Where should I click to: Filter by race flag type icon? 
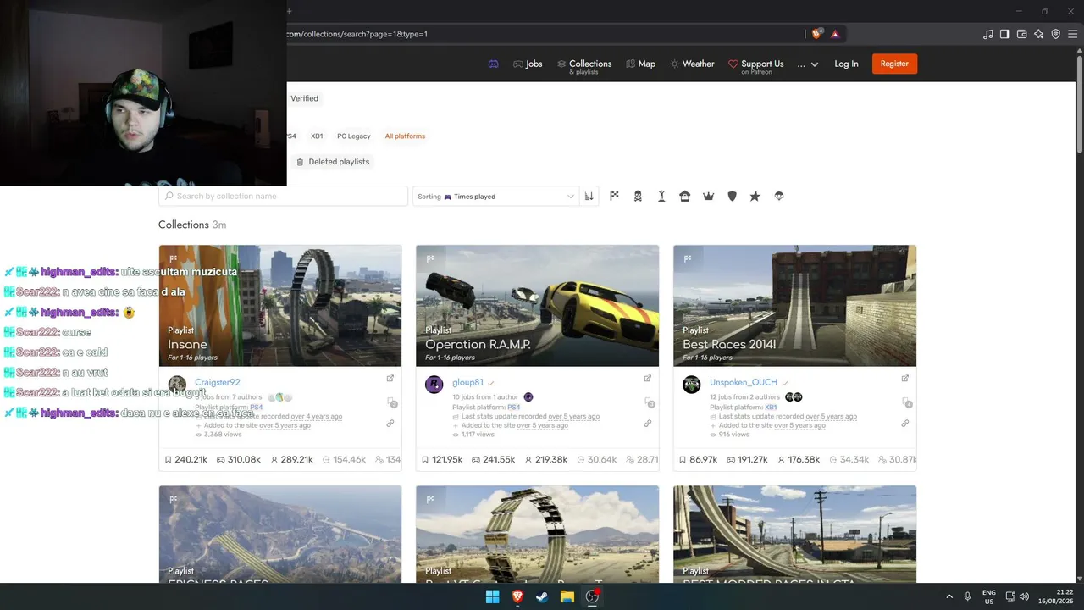pos(614,197)
